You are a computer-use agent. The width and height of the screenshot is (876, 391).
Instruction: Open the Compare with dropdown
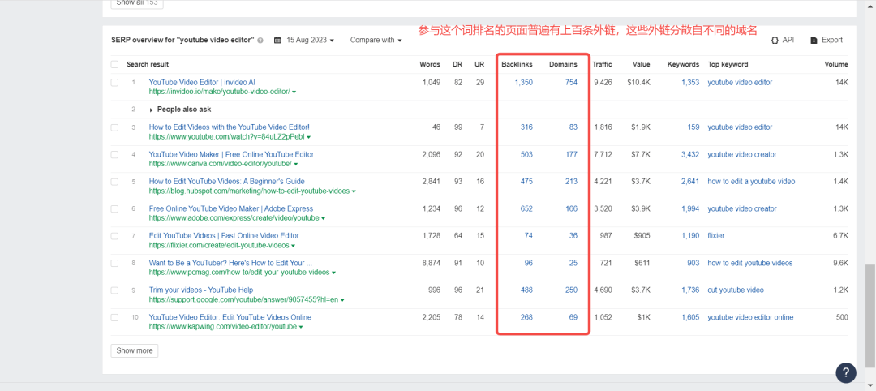tap(376, 41)
